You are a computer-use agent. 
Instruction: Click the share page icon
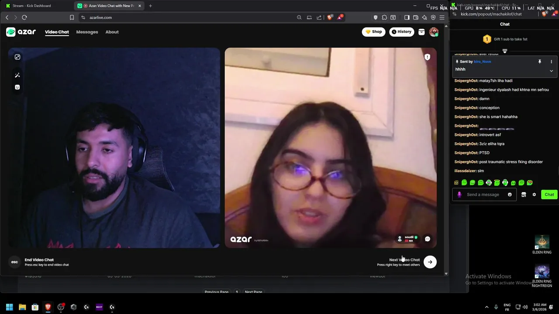point(319,17)
